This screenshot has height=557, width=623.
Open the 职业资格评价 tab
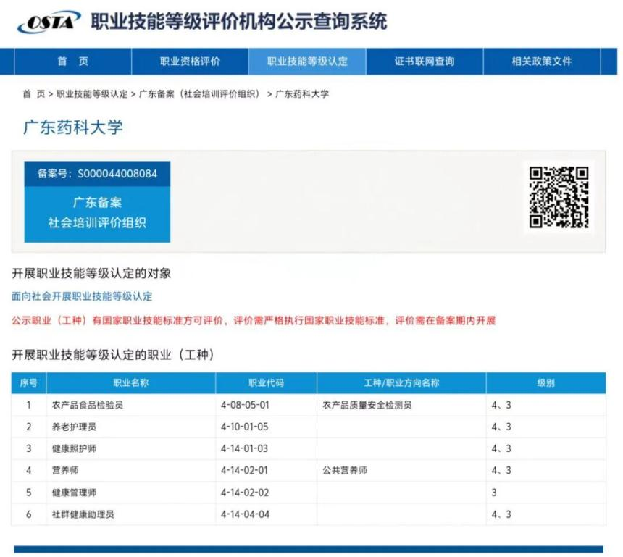coord(190,61)
